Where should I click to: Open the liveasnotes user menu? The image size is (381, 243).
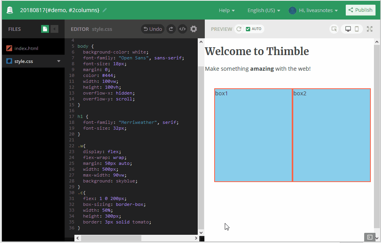[313, 11]
